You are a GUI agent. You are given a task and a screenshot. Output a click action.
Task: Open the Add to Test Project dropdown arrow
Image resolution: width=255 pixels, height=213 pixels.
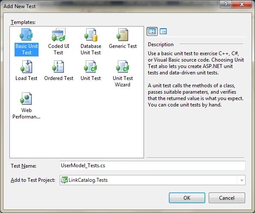(242, 180)
